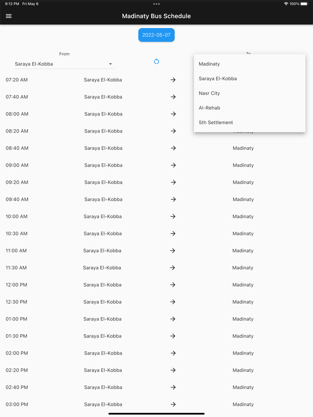The height and width of the screenshot is (417, 313).
Task: Click the Madinaty label on the 08:40 AM row
Action: 243,148
